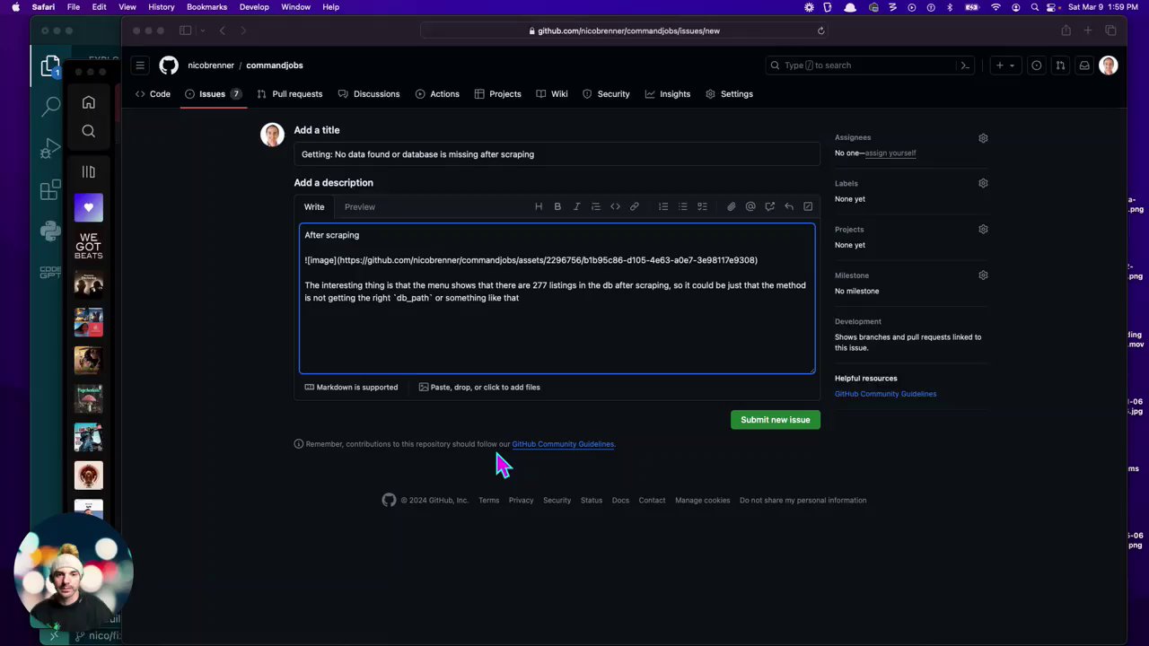Click the nicobrenner owner link

[211, 65]
